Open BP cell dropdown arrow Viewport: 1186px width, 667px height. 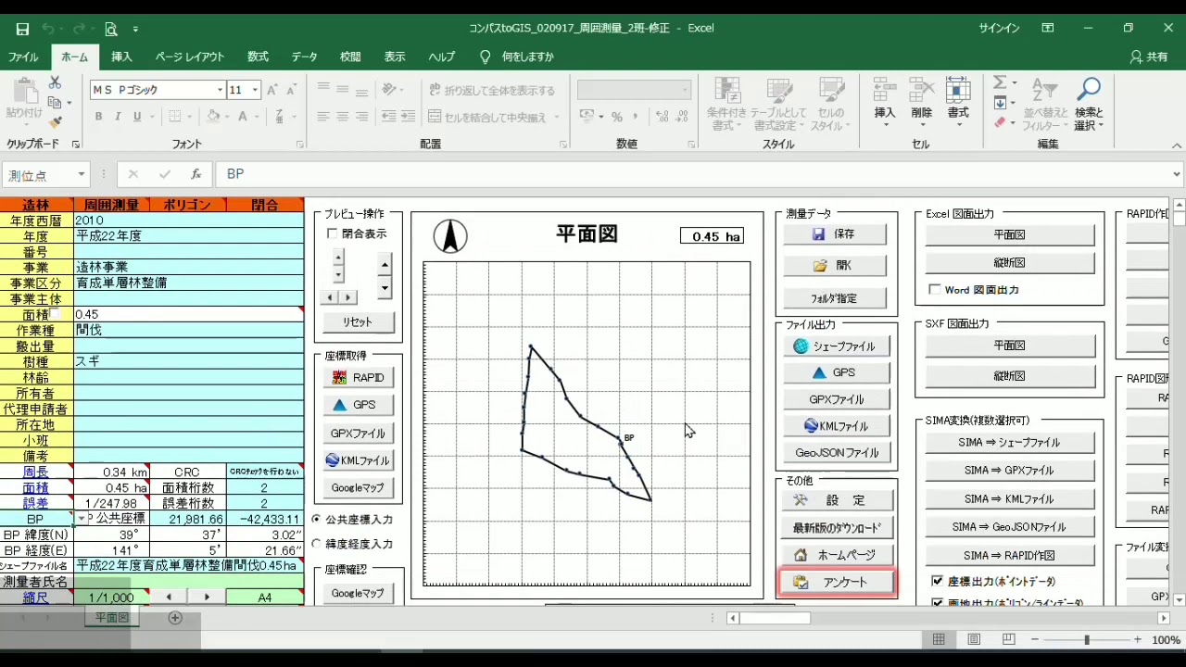82,519
